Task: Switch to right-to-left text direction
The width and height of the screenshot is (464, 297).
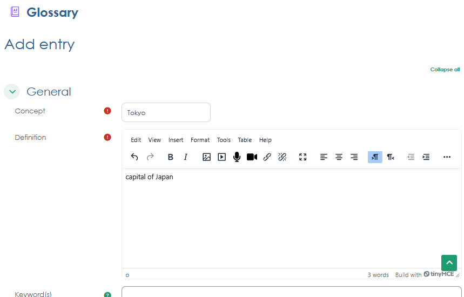Action: pyautogui.click(x=390, y=157)
